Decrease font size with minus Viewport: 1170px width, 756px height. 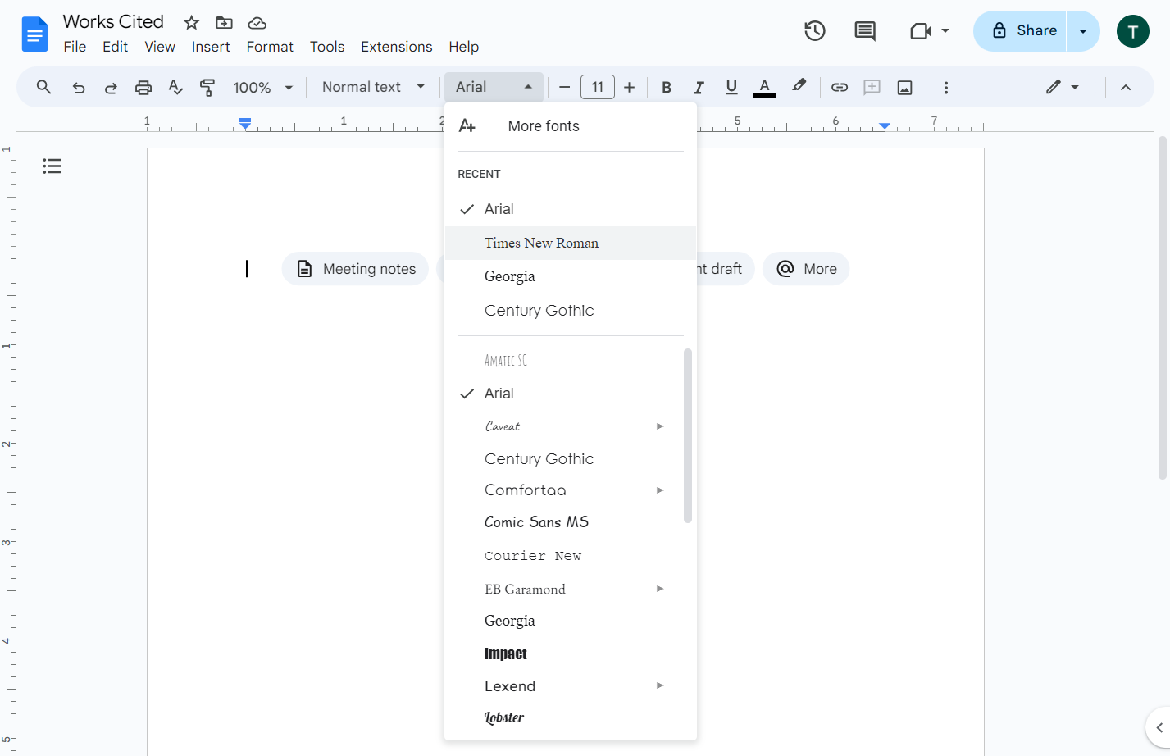[564, 87]
